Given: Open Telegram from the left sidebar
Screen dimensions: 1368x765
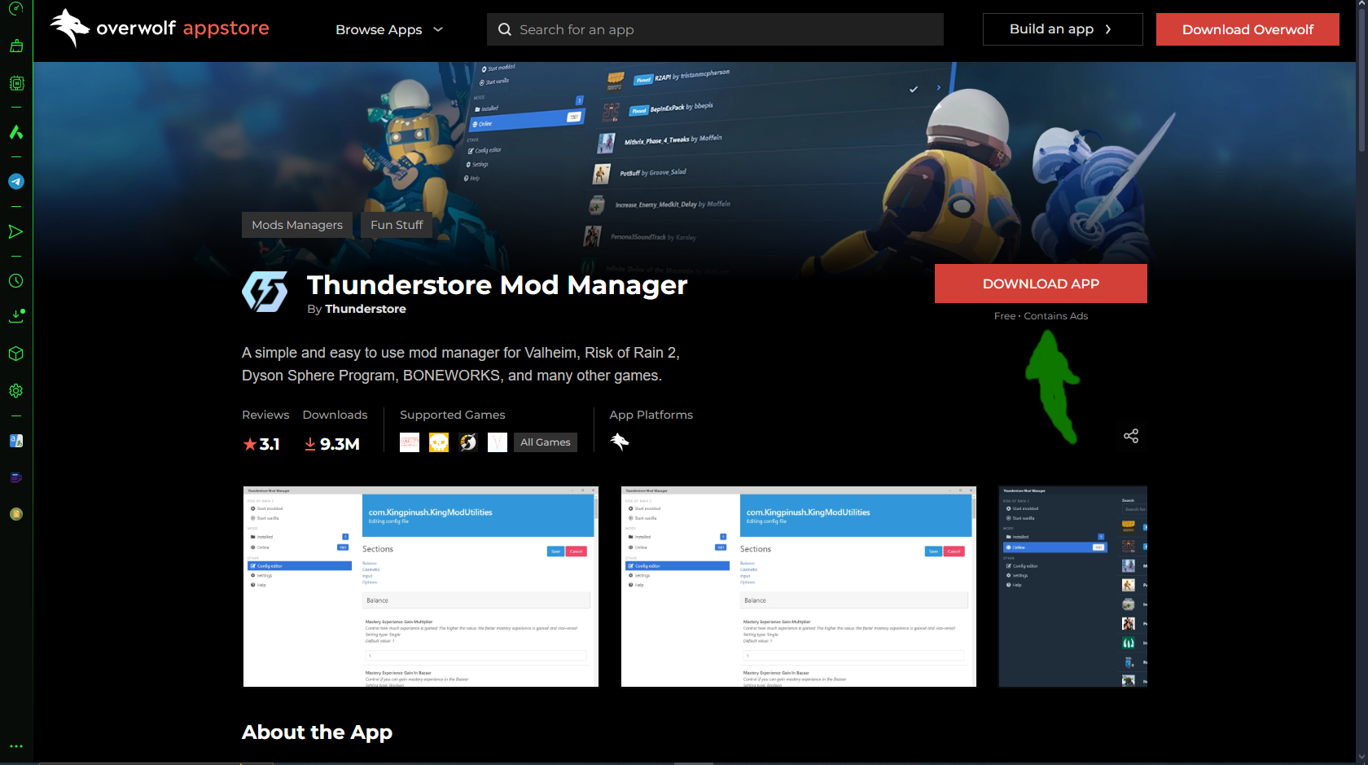Looking at the screenshot, I should coord(15,182).
